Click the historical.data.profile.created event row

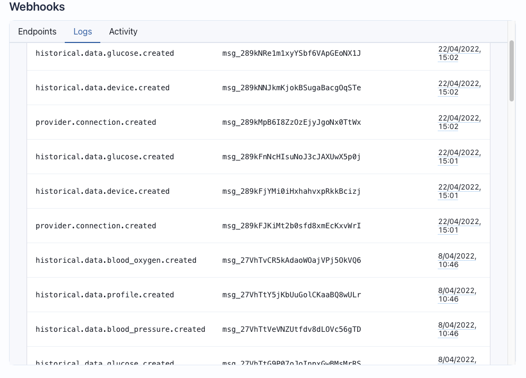pos(258,295)
